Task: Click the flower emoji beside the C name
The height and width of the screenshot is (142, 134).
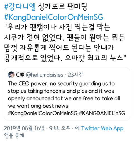Action: [22, 75]
